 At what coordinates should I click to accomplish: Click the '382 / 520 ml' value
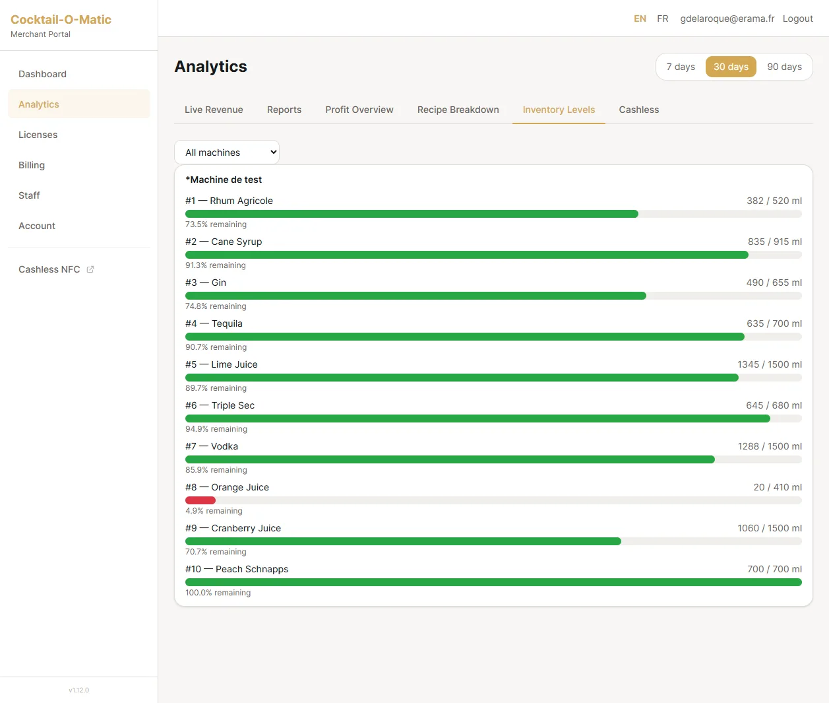[x=774, y=201]
